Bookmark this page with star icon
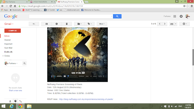Screen dimensions: 194x109 point(188,6)
